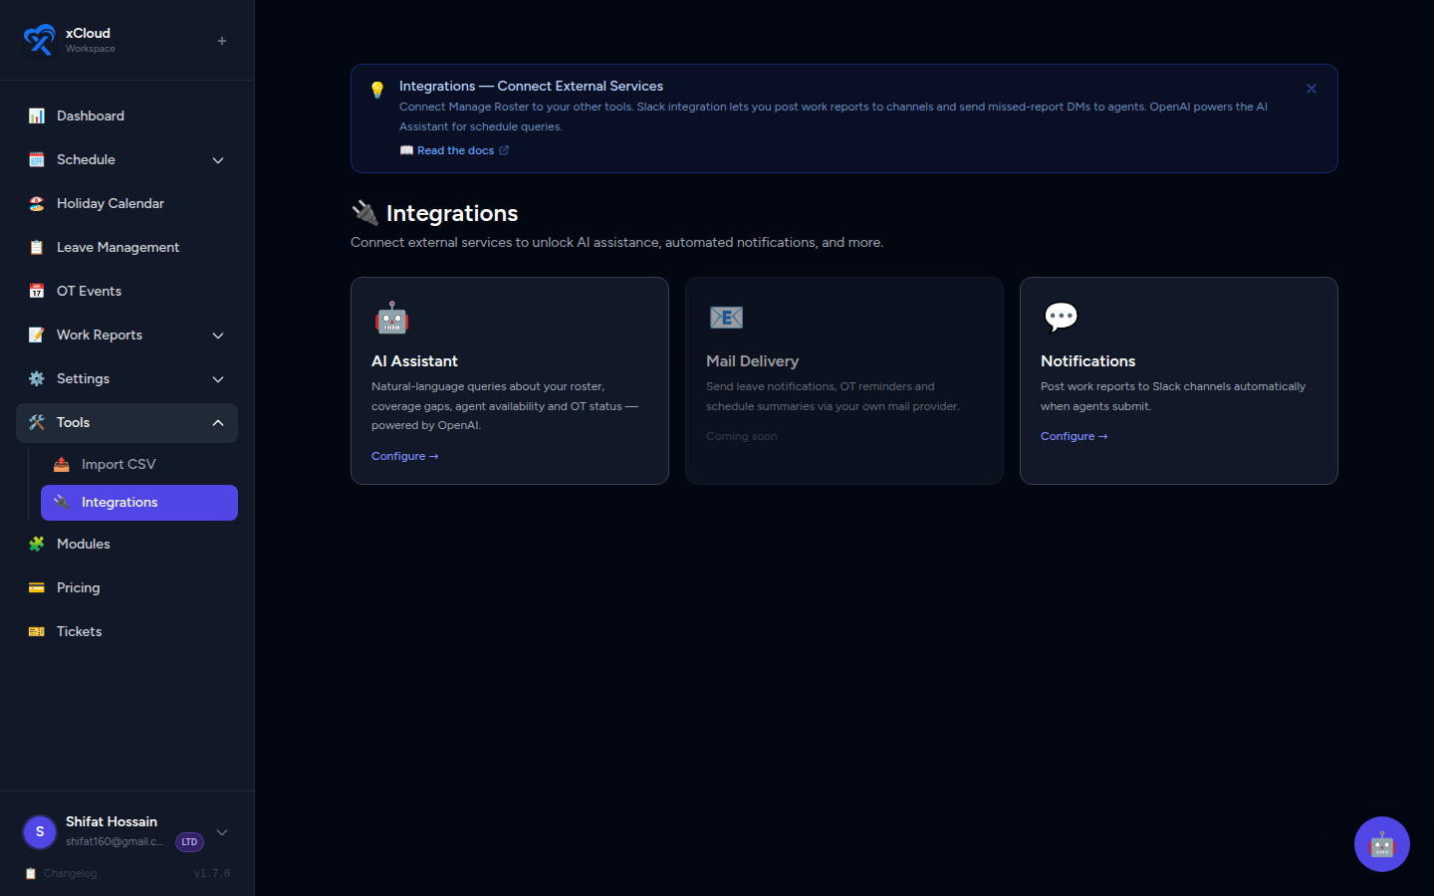Expand the Schedule menu
The image size is (1434, 896).
pyautogui.click(x=218, y=159)
